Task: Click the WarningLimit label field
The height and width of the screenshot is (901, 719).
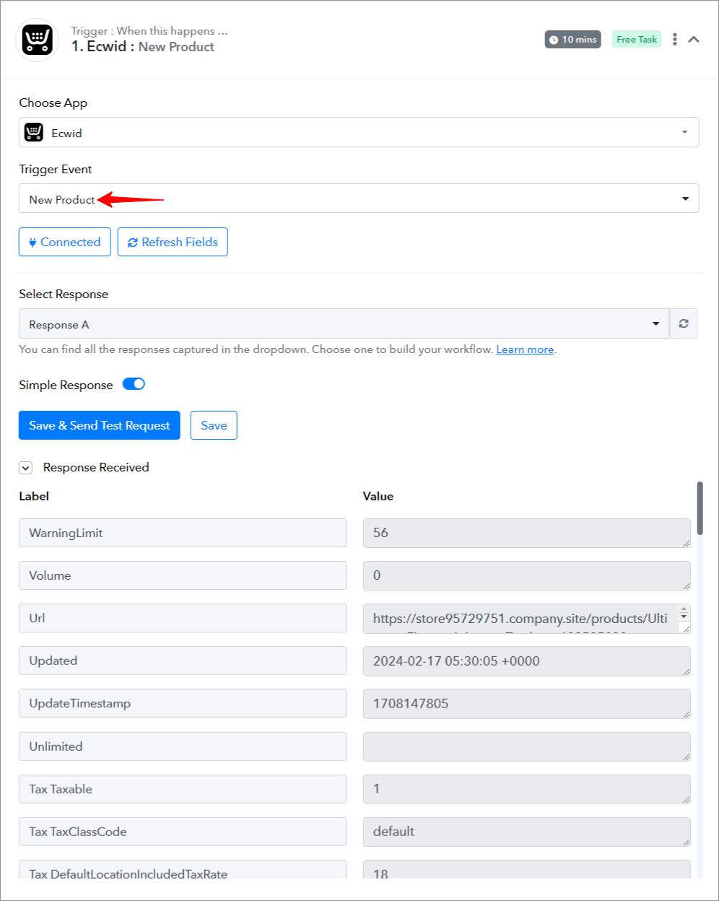Action: click(183, 533)
